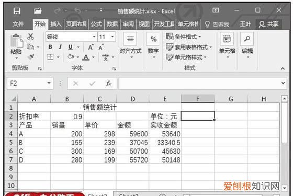Viewport: 293px width, 196px height.
Task: Open Format as Table (套用表格格式) menu
Action: [x=189, y=47]
